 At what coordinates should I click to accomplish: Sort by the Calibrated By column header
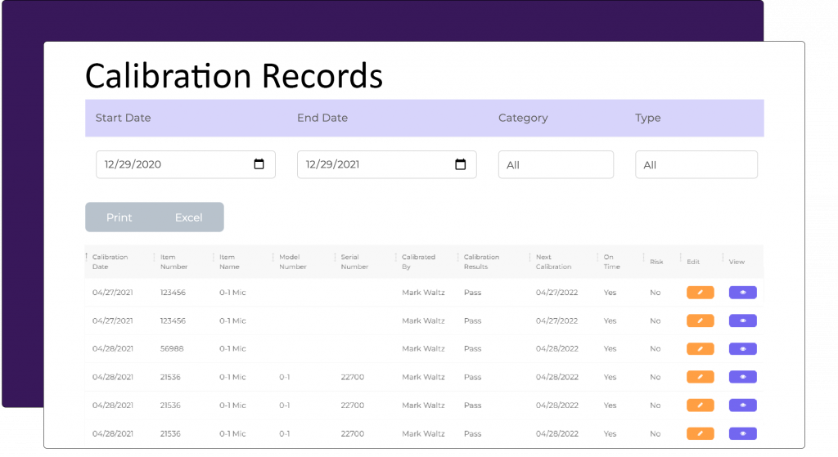(418, 262)
